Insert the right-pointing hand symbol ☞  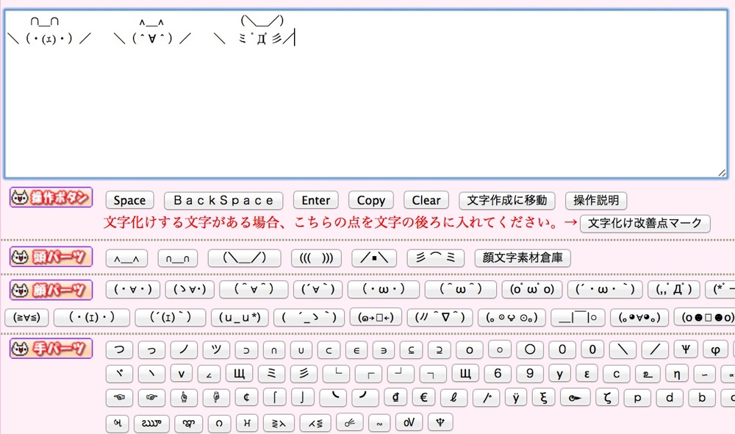click(151, 398)
